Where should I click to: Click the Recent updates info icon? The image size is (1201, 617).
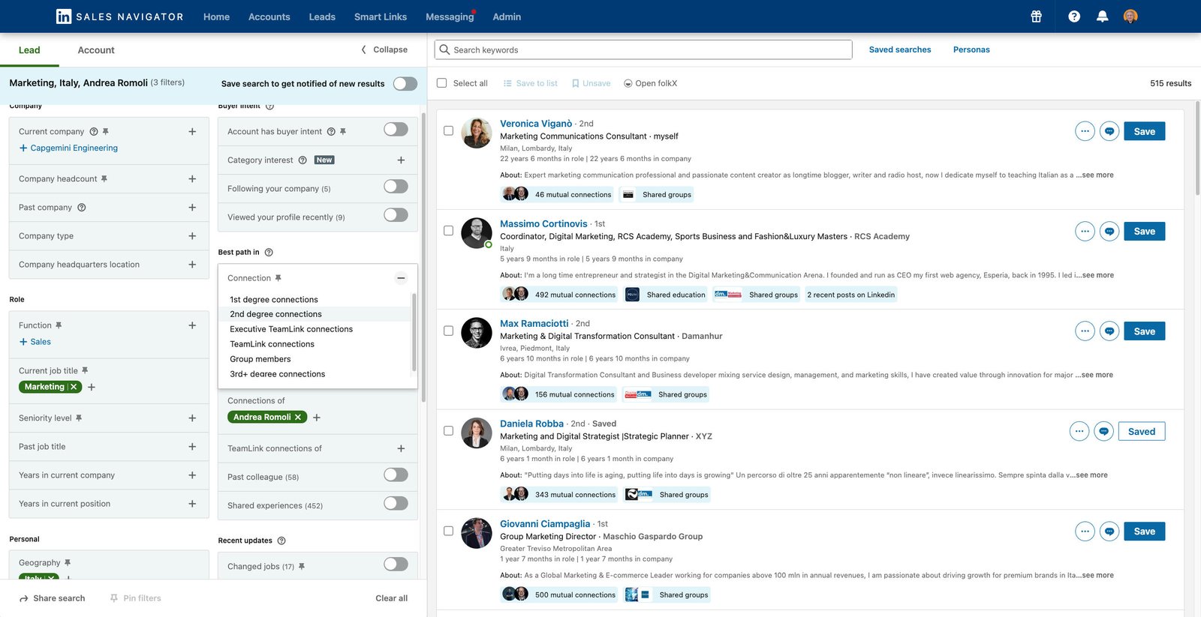(x=281, y=541)
